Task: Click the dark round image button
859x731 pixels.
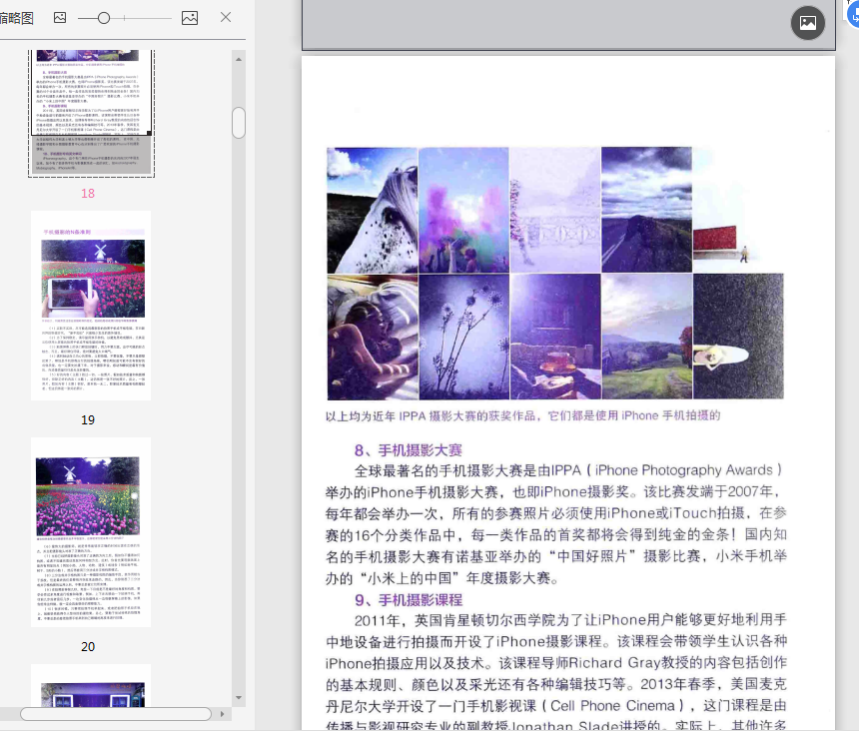Action: tap(807, 23)
